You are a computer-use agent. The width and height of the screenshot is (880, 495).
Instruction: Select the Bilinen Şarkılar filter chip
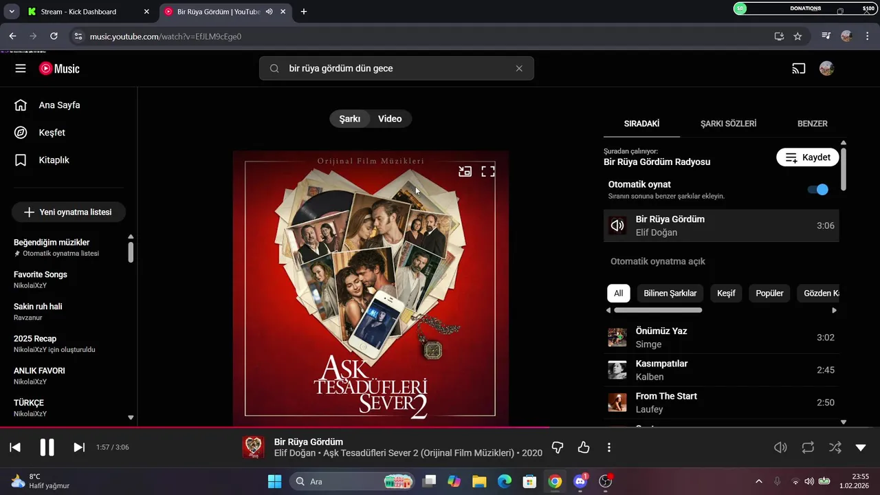(670, 294)
